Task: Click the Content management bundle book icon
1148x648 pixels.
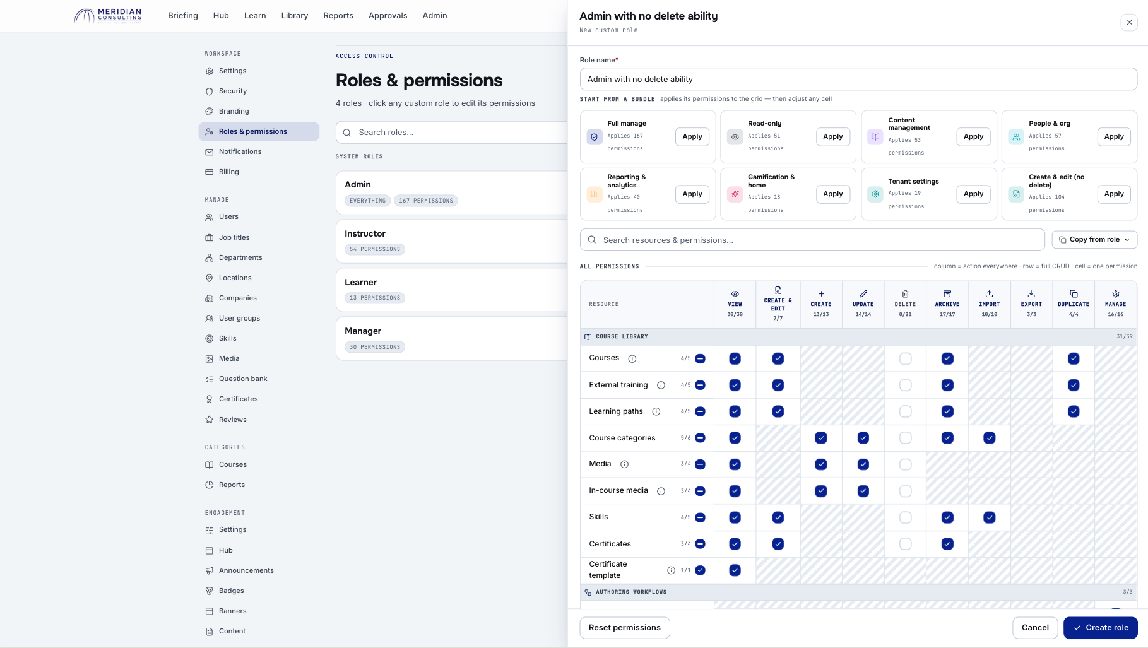Action: (875, 137)
